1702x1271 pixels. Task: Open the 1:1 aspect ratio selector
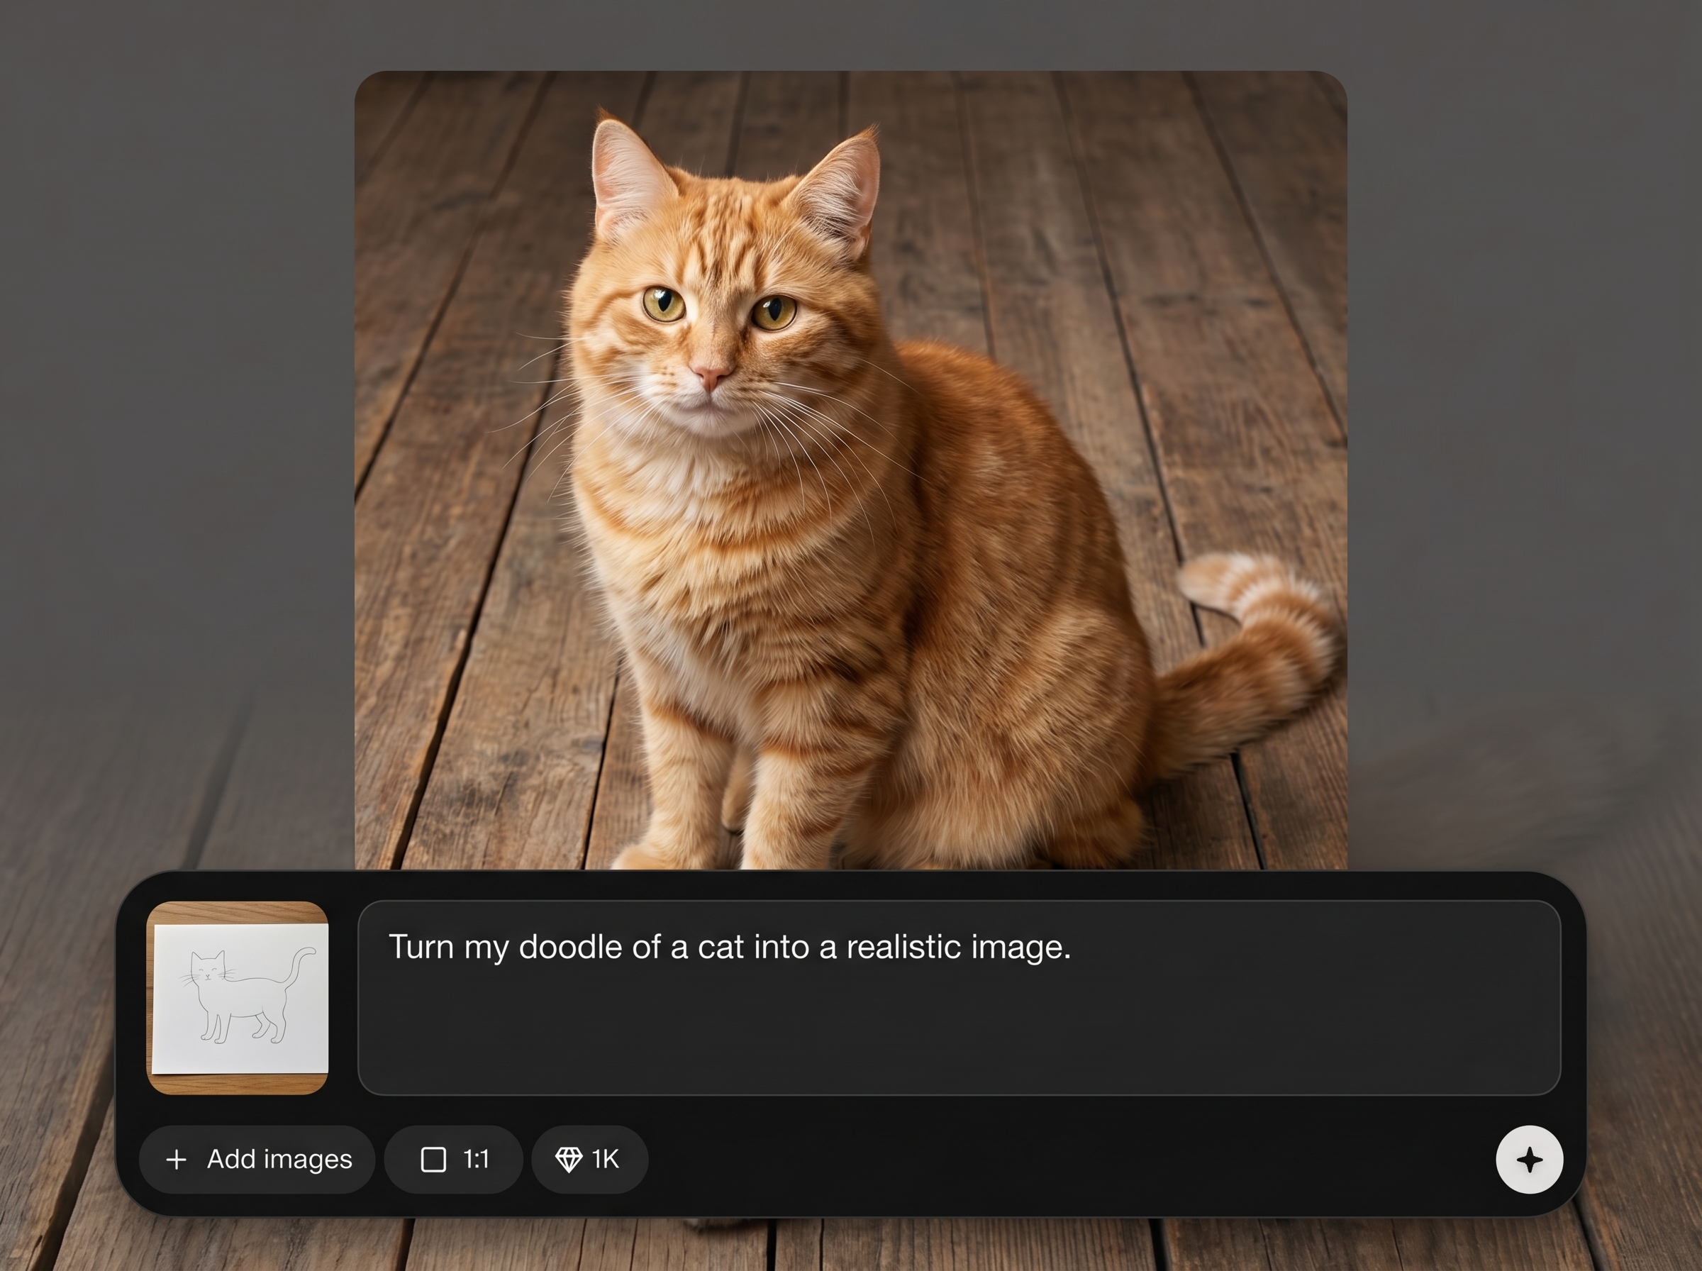[x=454, y=1159]
